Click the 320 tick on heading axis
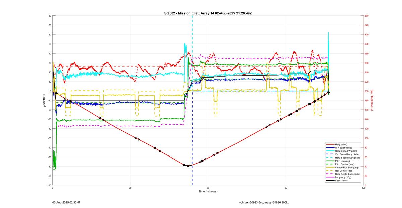 click(x=367, y=35)
